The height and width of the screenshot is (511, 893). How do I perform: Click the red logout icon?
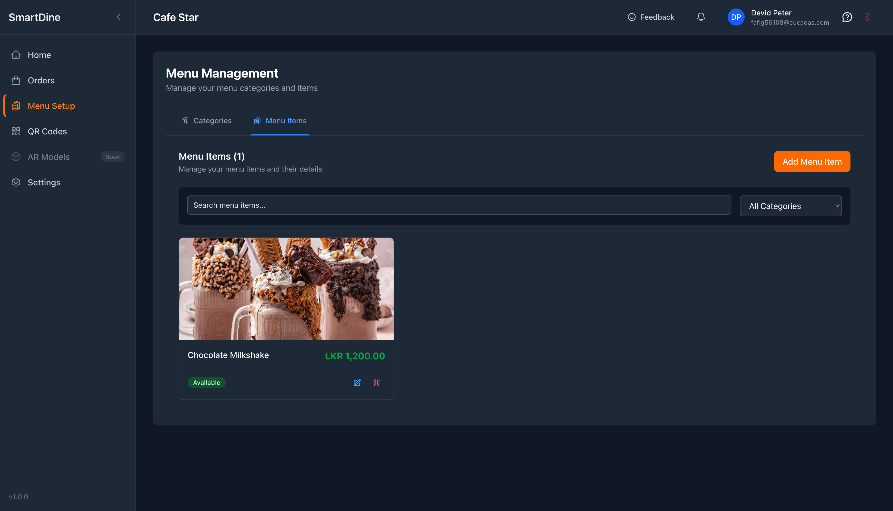[x=867, y=17]
